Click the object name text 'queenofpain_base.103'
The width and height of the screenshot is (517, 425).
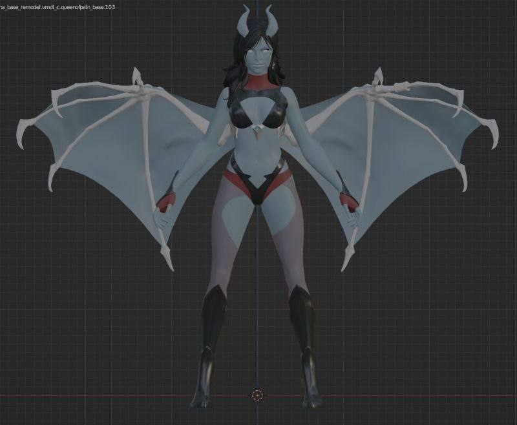[x=89, y=6]
